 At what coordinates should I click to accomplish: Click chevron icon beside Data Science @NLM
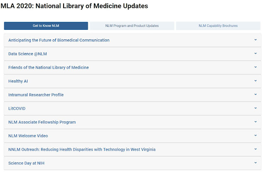(x=255, y=54)
